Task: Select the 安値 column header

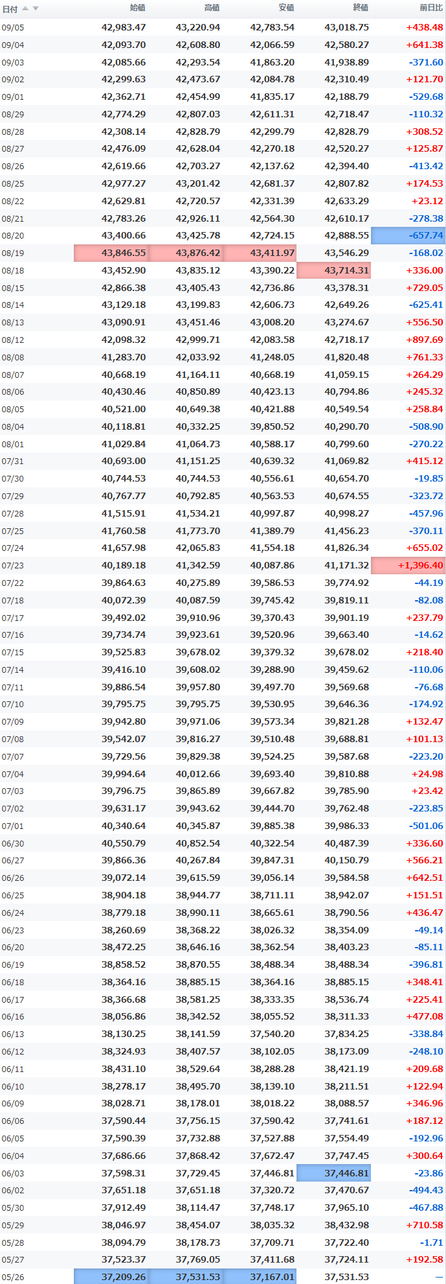Action: pyautogui.click(x=286, y=8)
